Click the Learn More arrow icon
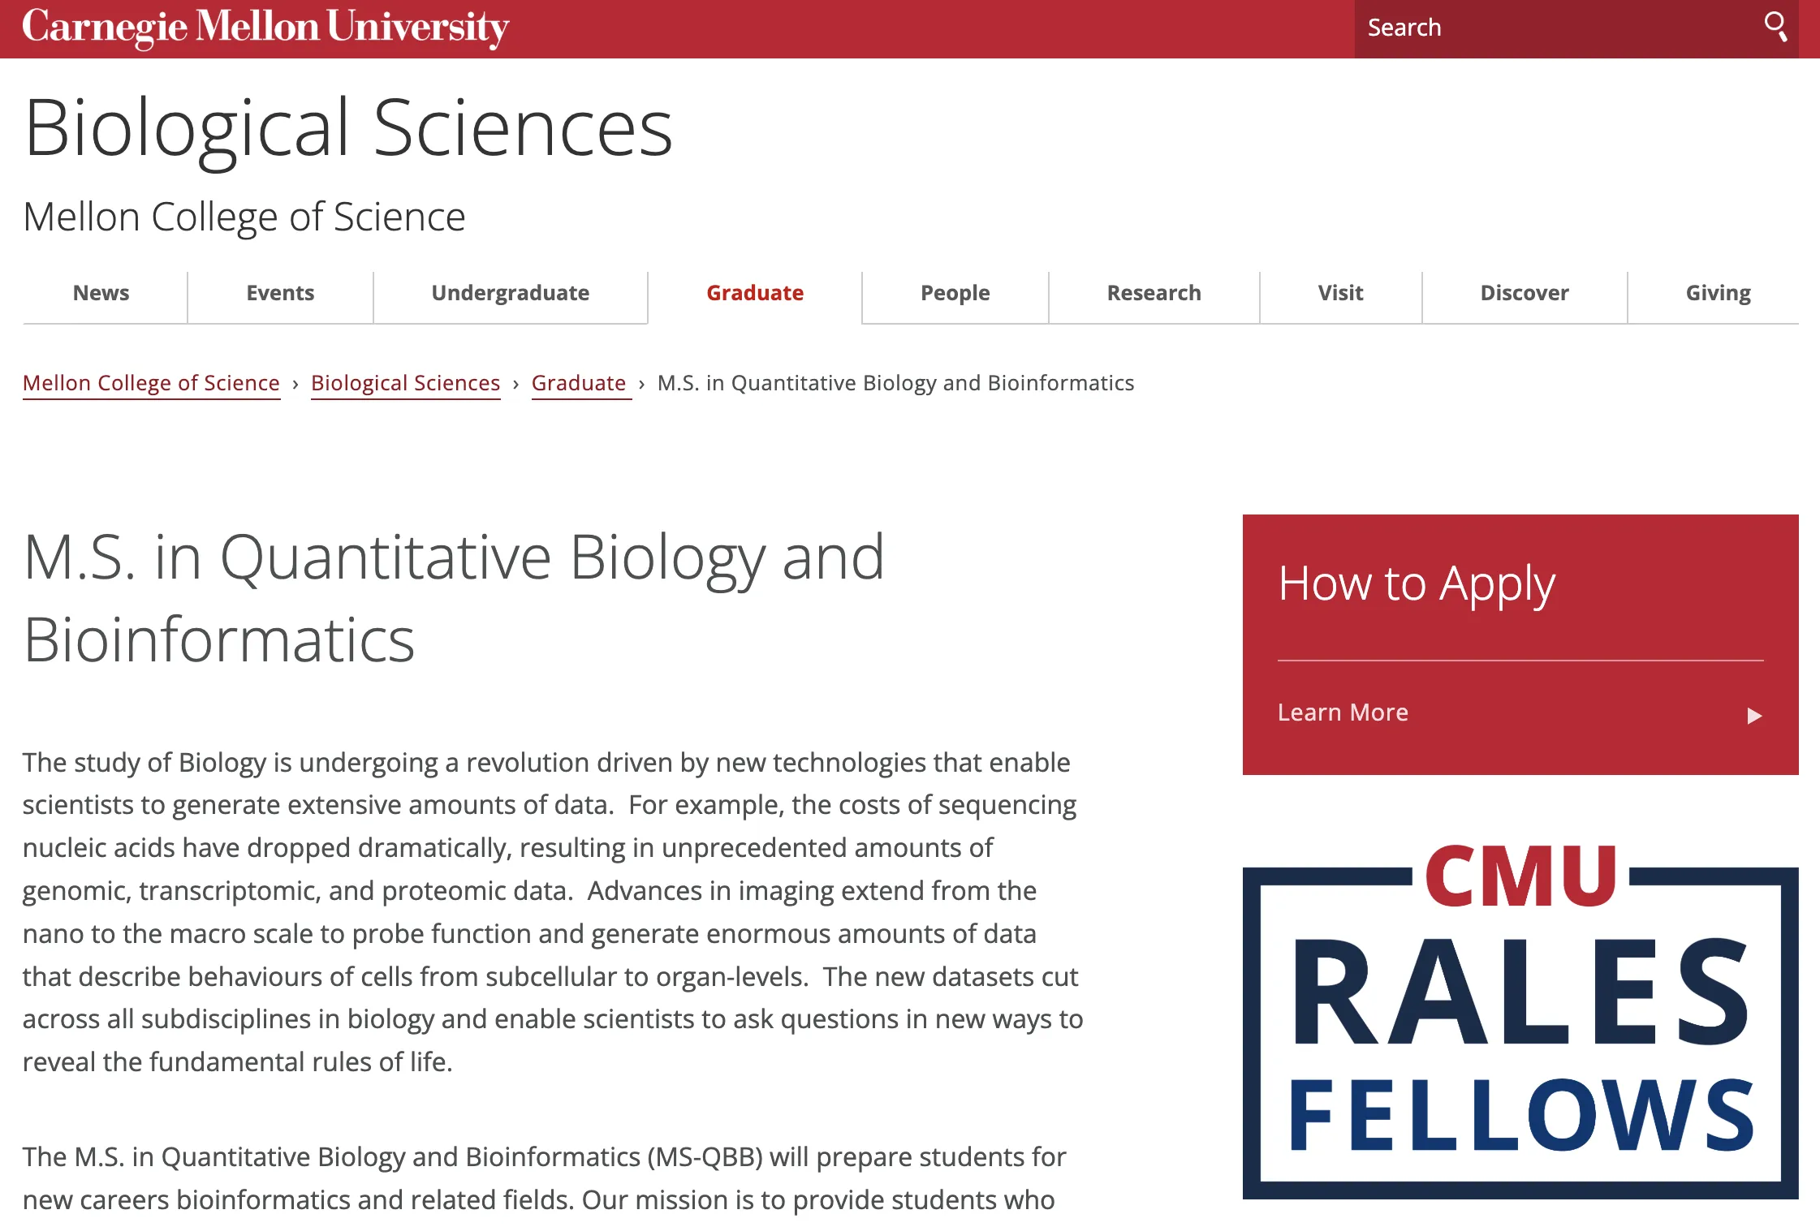The height and width of the screenshot is (1227, 1820). 1754,716
